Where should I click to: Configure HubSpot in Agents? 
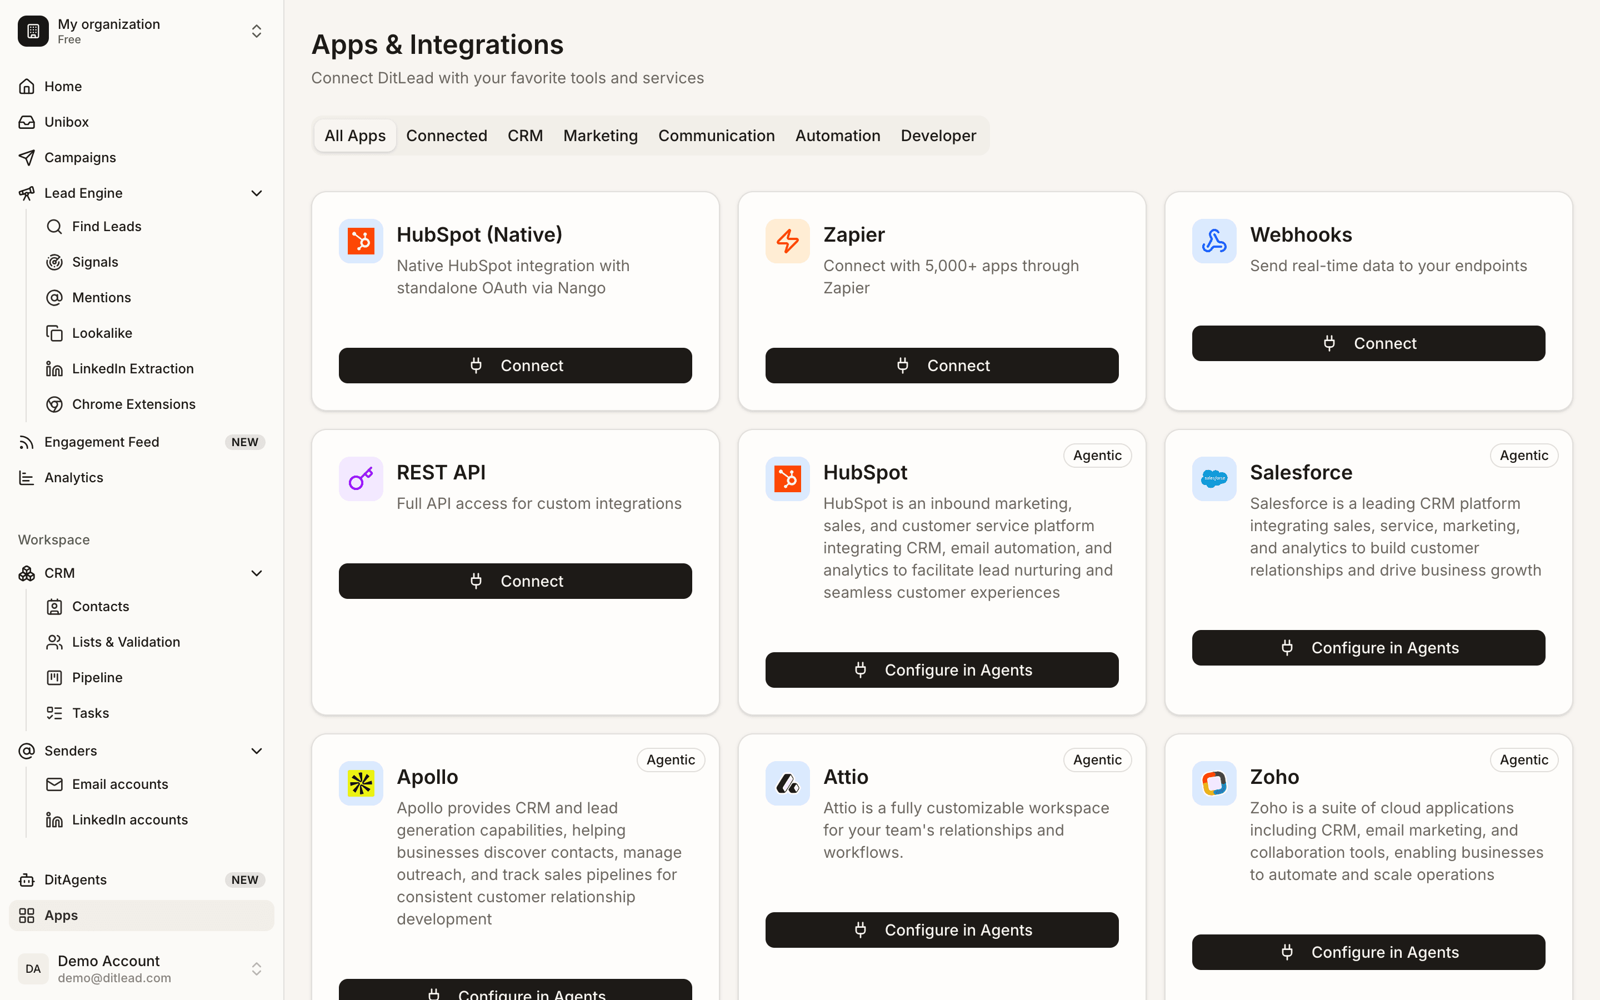942,670
